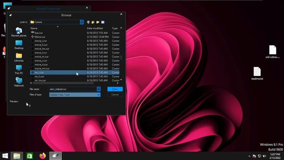The height and width of the screenshot is (160, 284).
Task: Open the network tray icon
Action: [259, 156]
